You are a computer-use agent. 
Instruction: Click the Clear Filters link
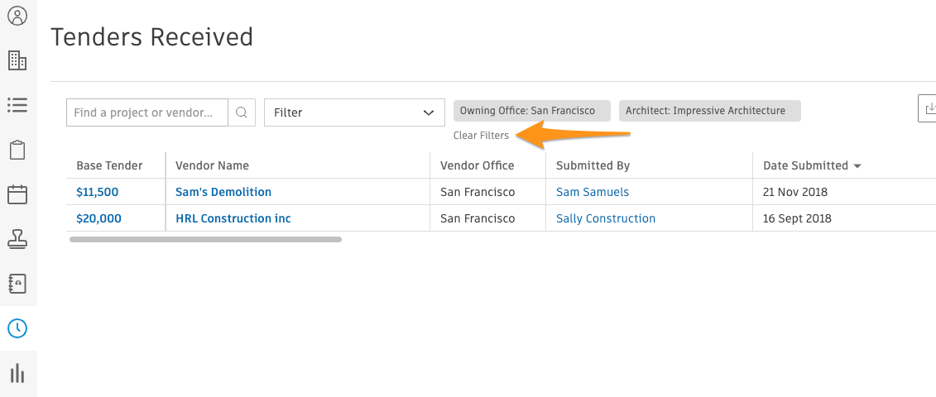tap(481, 136)
